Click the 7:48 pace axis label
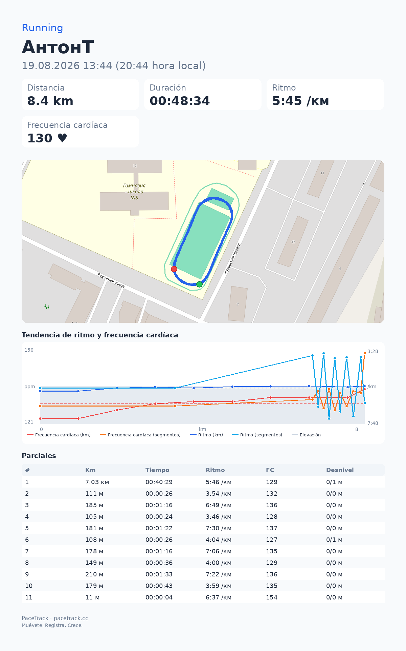Screen dimensions: 406x651 click(373, 423)
